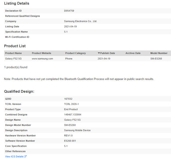Click the Product Website column header
Viewport: 171px width, 160px height.
click(x=41, y=53)
